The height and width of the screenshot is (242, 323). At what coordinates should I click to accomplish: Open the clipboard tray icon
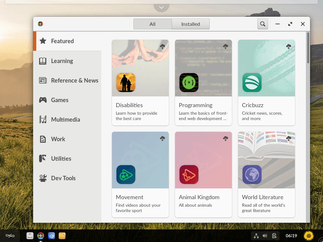click(x=274, y=236)
